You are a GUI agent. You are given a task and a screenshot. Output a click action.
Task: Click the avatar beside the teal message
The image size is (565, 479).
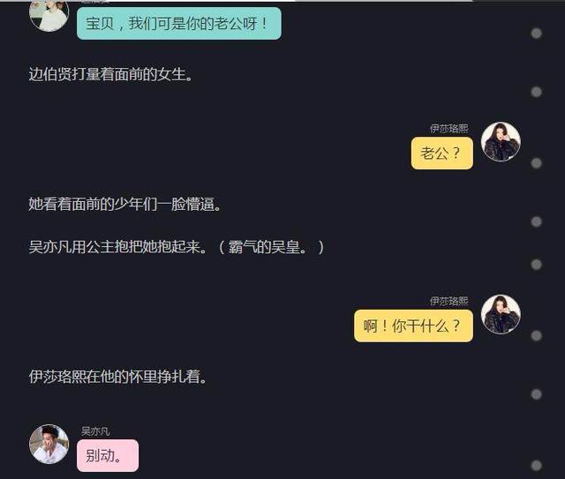point(49,14)
